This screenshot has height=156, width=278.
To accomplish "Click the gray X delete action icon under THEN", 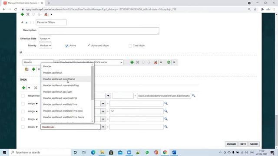I will click(x=36, y=88).
